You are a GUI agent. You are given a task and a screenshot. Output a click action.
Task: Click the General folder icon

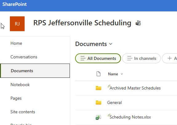pyautogui.click(x=99, y=102)
